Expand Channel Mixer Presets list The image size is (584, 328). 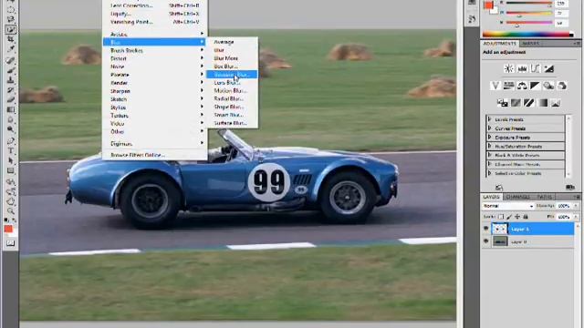(489, 164)
